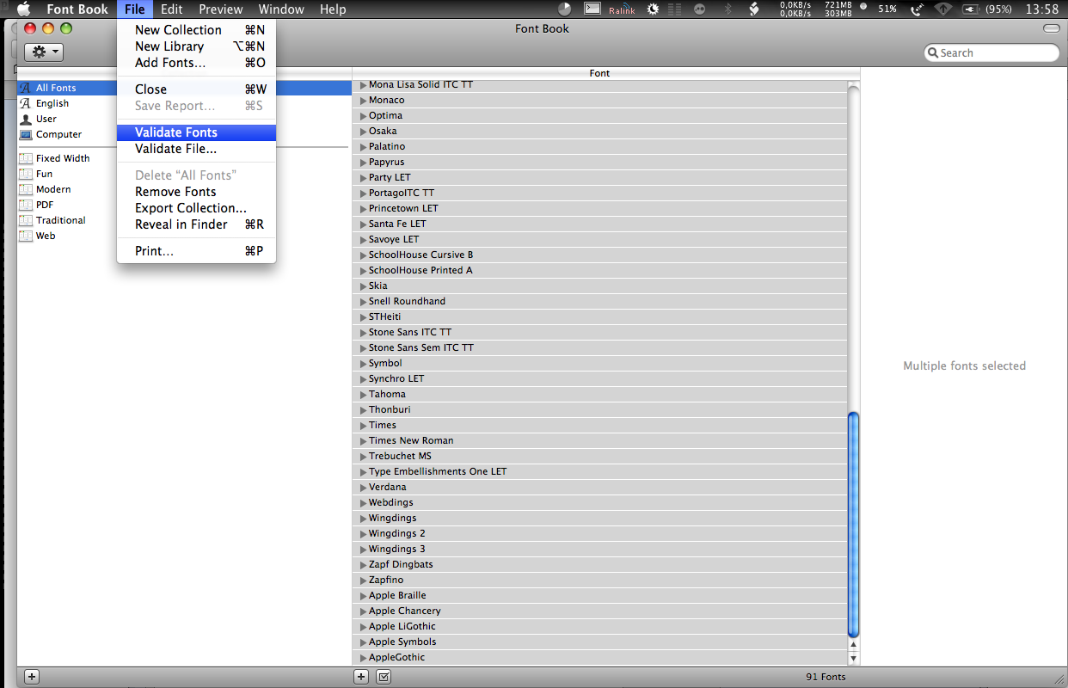Choose Remove Fonts menu item
The width and height of the screenshot is (1068, 688).
196,192
